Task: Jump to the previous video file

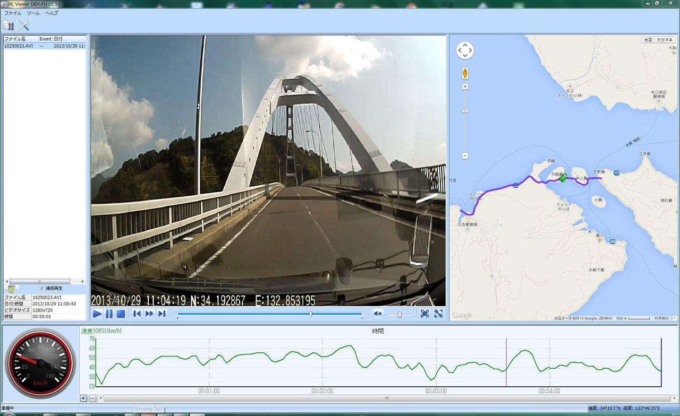Action: [x=137, y=314]
